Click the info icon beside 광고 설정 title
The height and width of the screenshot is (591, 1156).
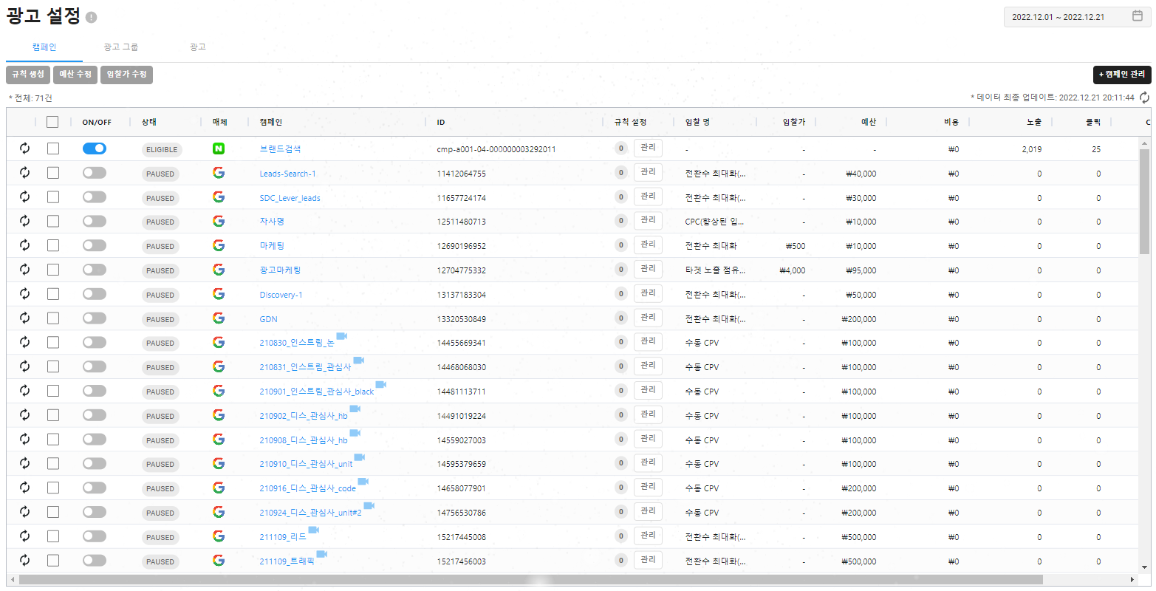point(91,17)
